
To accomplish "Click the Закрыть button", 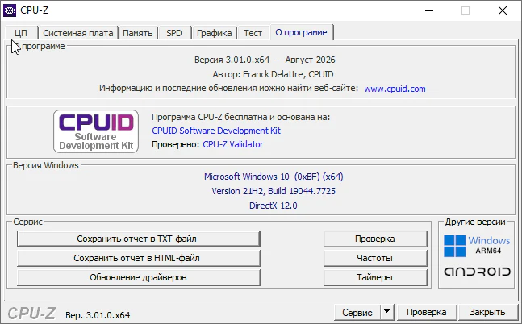I will click(x=487, y=312).
